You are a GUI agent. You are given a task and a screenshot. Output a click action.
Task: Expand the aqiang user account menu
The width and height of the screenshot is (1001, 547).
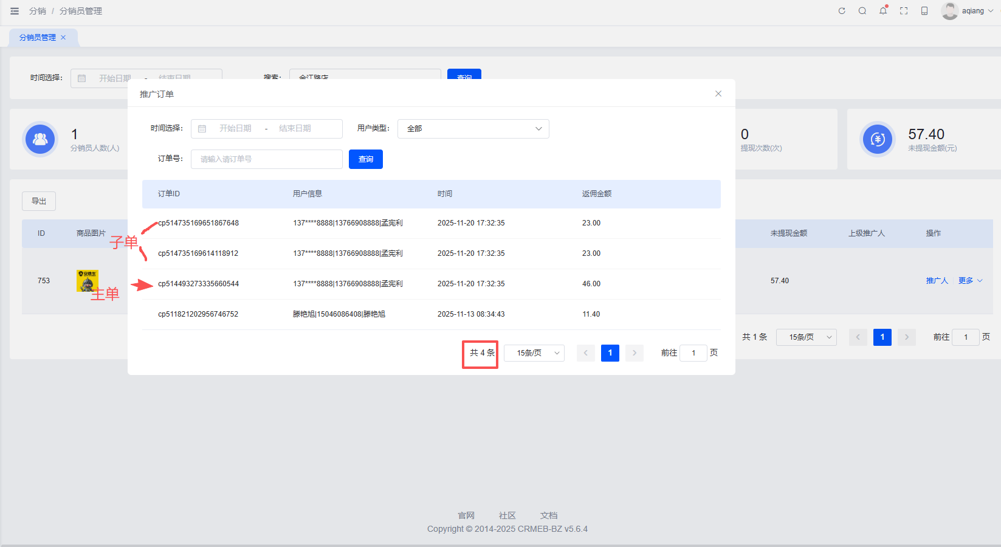pyautogui.click(x=971, y=11)
